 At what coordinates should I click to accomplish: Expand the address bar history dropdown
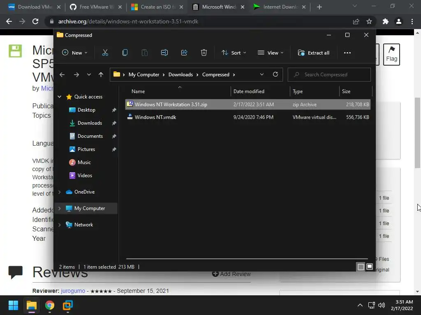coord(262,75)
